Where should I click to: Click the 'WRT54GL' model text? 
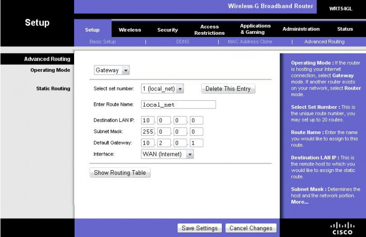point(341,9)
